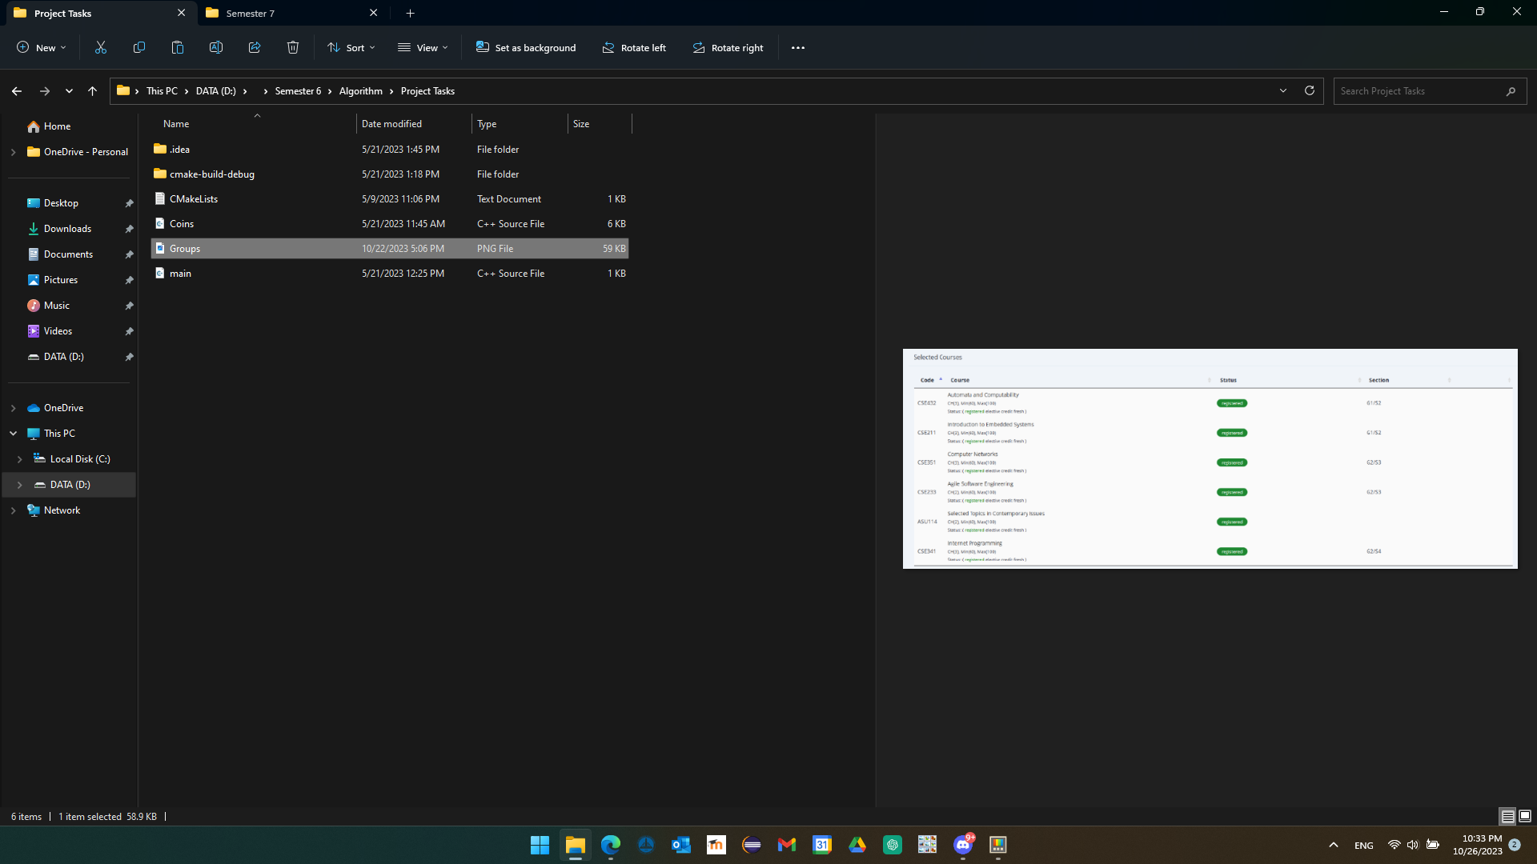The height and width of the screenshot is (864, 1537).
Task: Navigate to Semester 6 via the breadcrumb
Action: tap(297, 91)
